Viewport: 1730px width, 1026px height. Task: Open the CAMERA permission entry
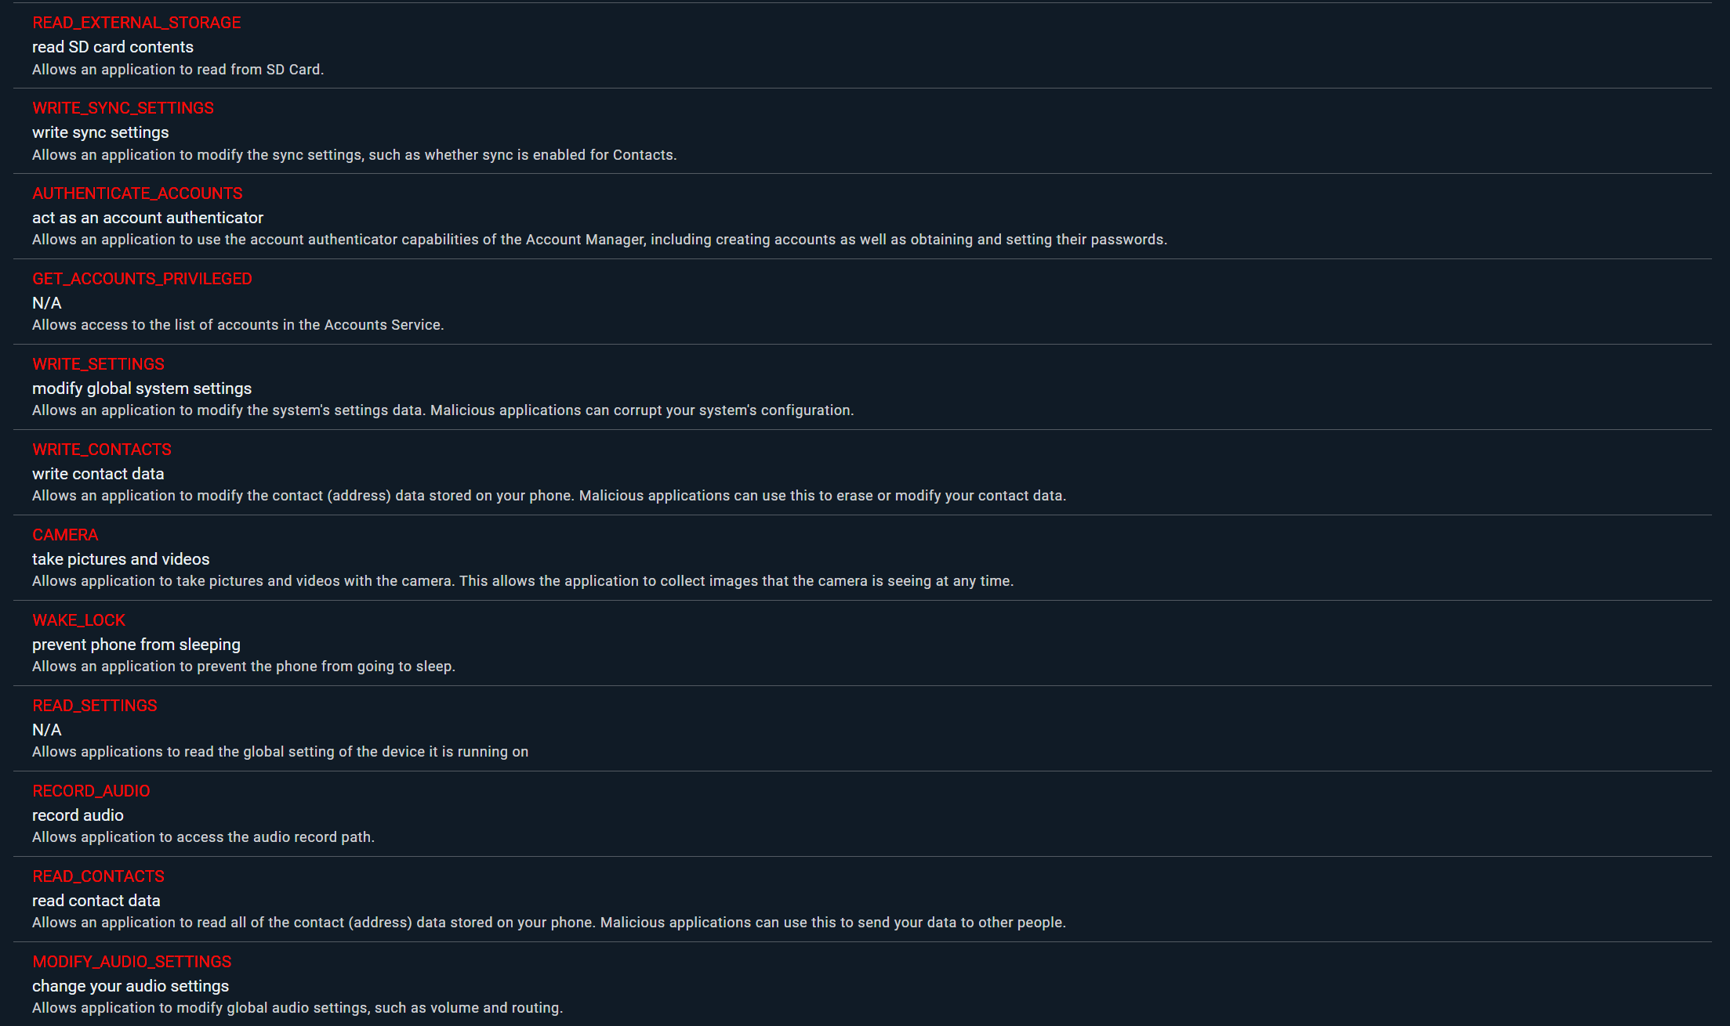pyautogui.click(x=65, y=535)
